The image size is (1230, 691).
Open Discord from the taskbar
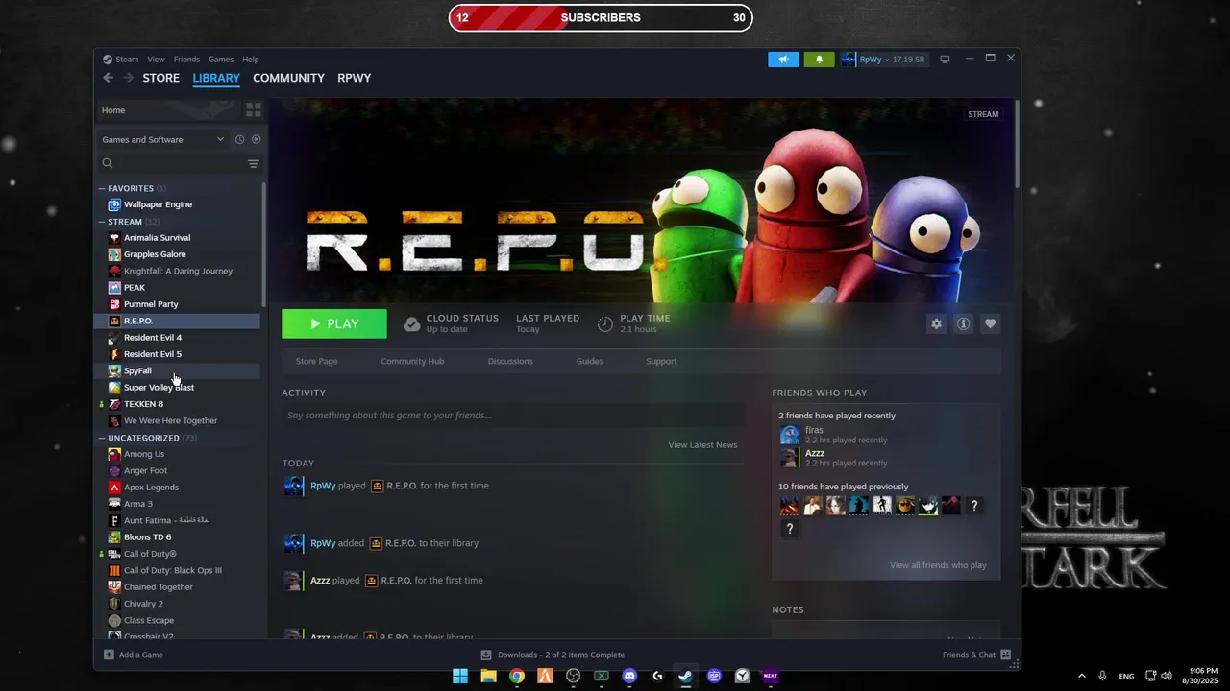(629, 676)
